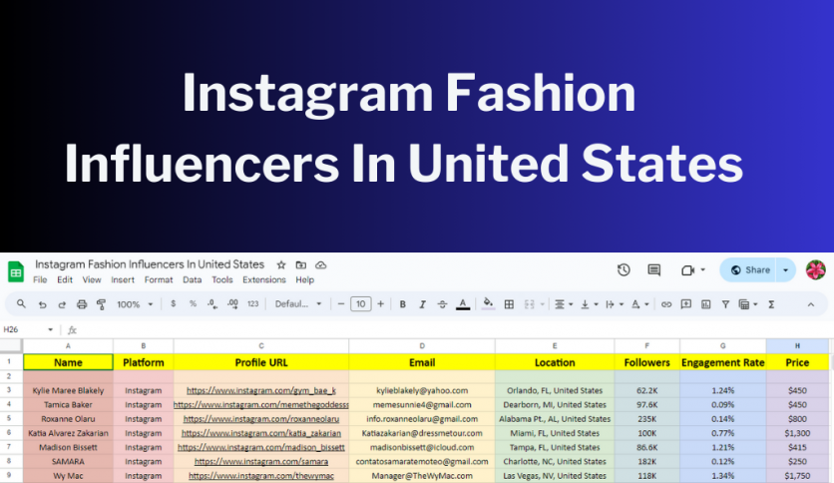Open the 123 more formats menu
The height and width of the screenshot is (483, 834).
click(252, 304)
